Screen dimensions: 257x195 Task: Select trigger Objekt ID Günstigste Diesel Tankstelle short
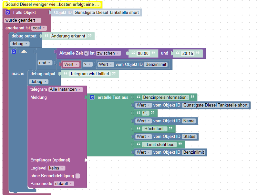(107, 13)
